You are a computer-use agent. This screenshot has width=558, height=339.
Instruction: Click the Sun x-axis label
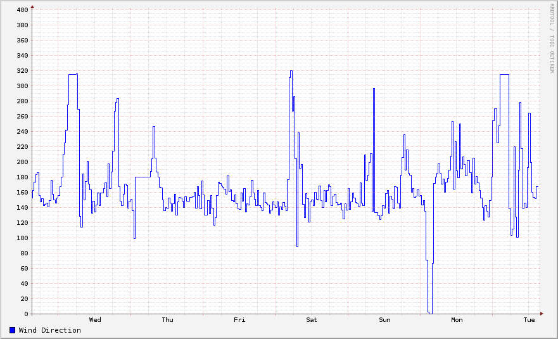click(x=384, y=320)
